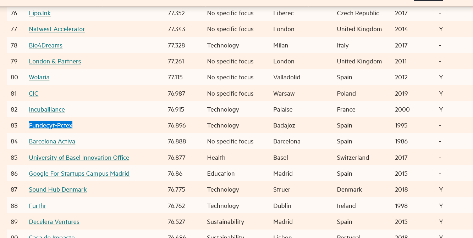Open the CIC hub link
Screen dimensions: 473x238
click(x=33, y=93)
